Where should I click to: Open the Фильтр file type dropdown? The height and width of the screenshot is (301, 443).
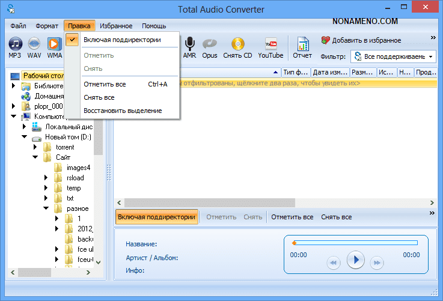click(394, 56)
